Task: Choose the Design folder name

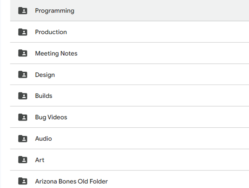Action: point(45,75)
